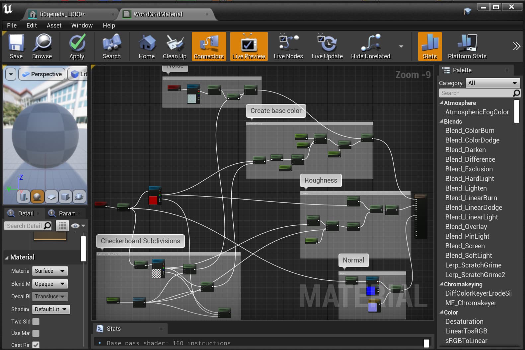525x350 pixels.
Task: Select the blue normal node swatch
Action: point(371,291)
